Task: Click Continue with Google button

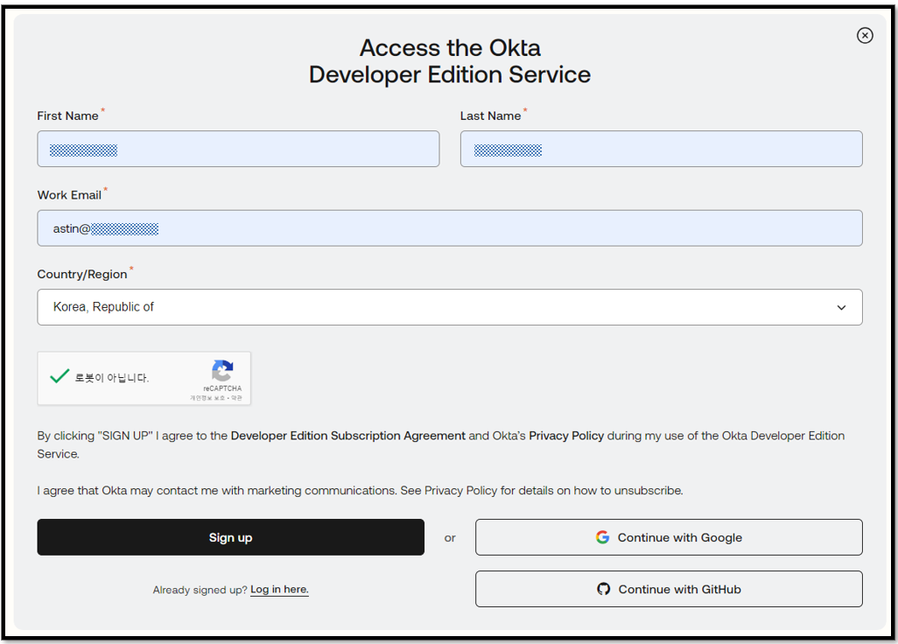Action: tap(669, 537)
